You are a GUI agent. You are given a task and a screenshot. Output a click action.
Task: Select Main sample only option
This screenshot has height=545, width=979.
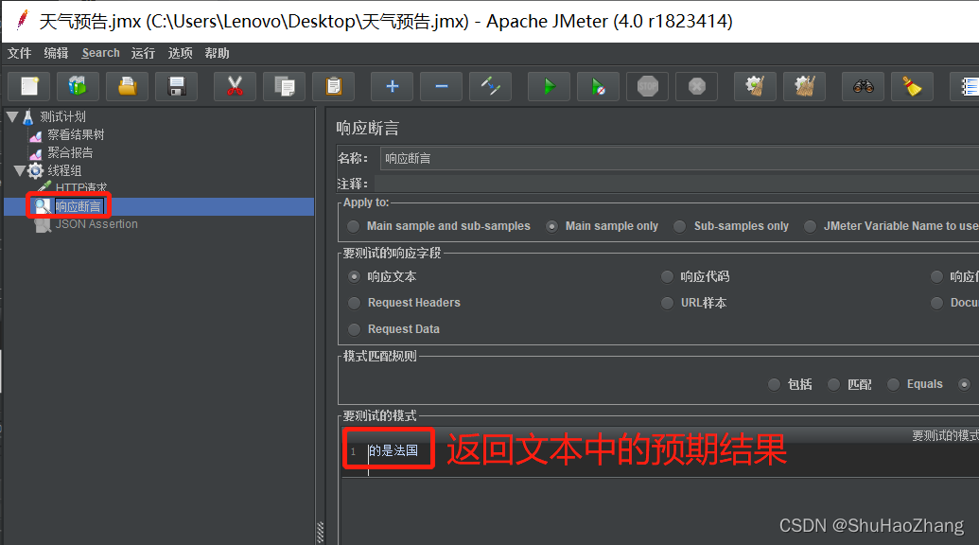602,226
